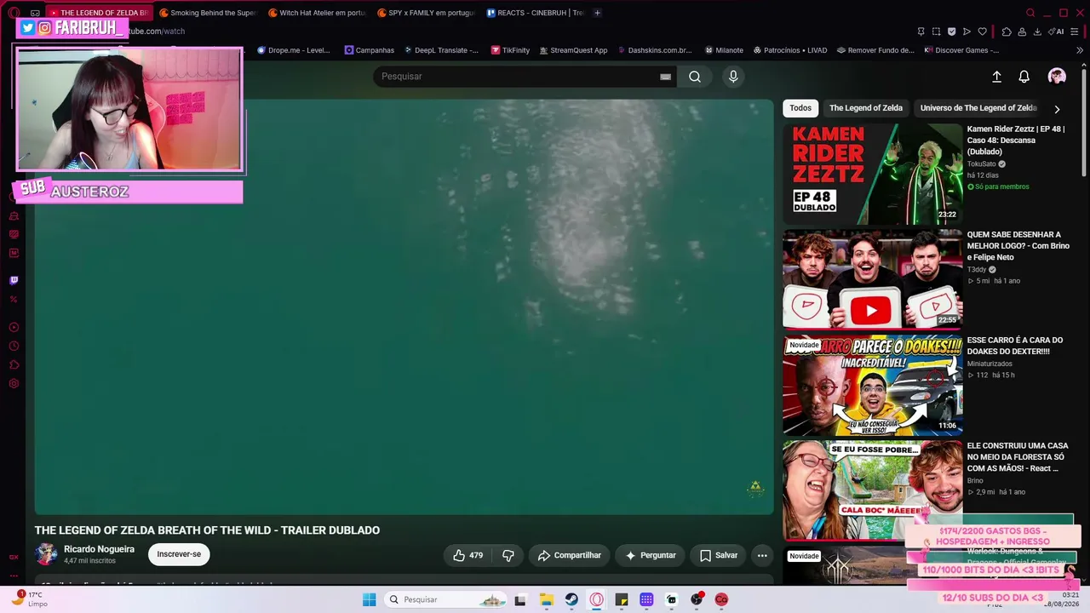Screen dimensions: 1090x613
Task: Click the Compartilhar share button
Action: (x=570, y=555)
